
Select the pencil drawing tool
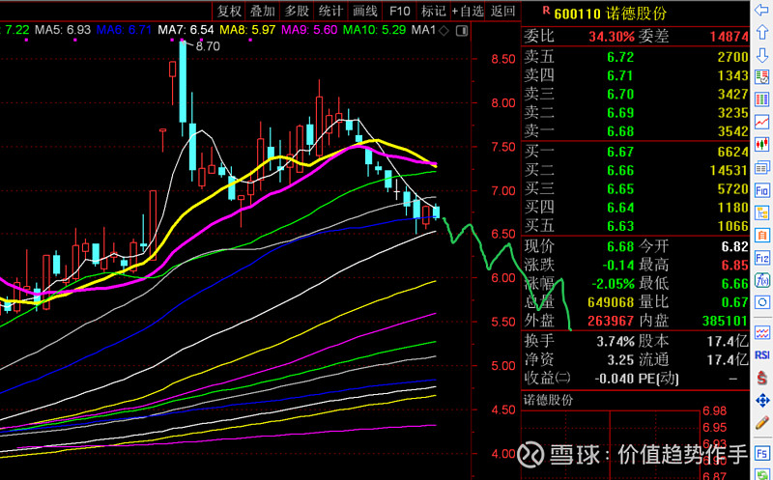(x=761, y=423)
